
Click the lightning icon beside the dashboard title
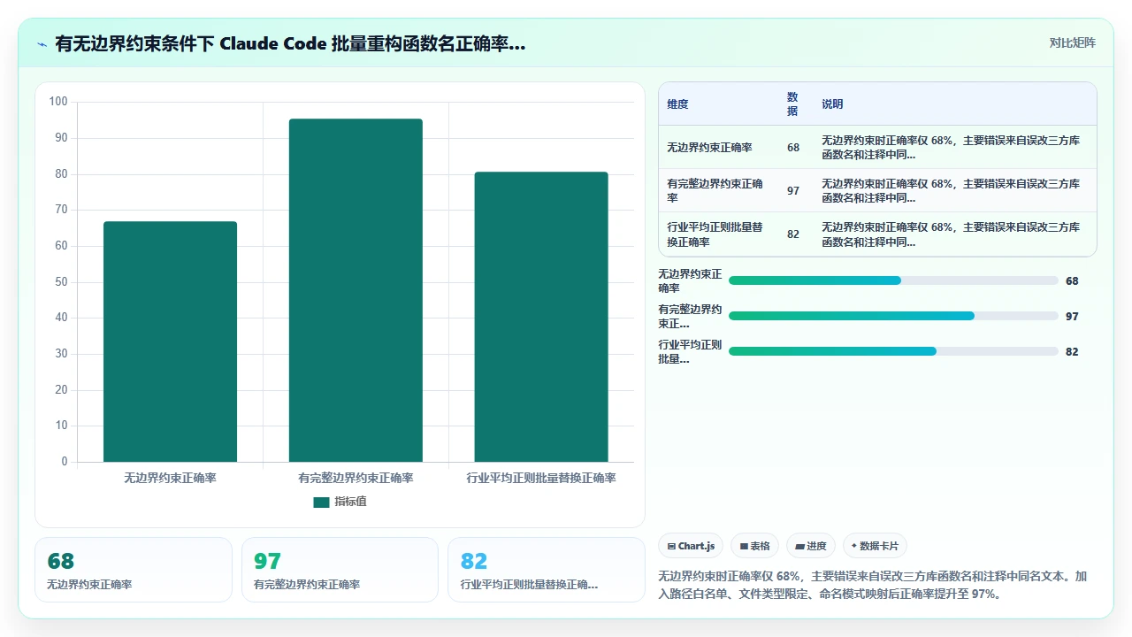(x=42, y=44)
